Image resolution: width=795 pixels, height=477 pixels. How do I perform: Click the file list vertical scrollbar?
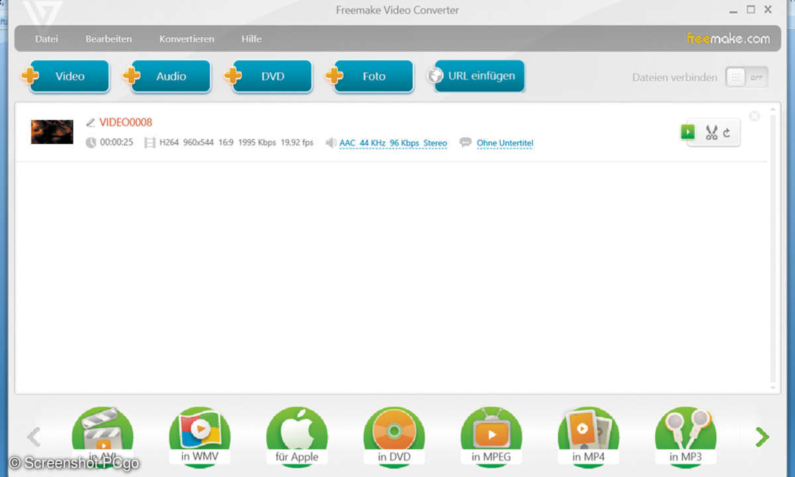click(x=773, y=248)
